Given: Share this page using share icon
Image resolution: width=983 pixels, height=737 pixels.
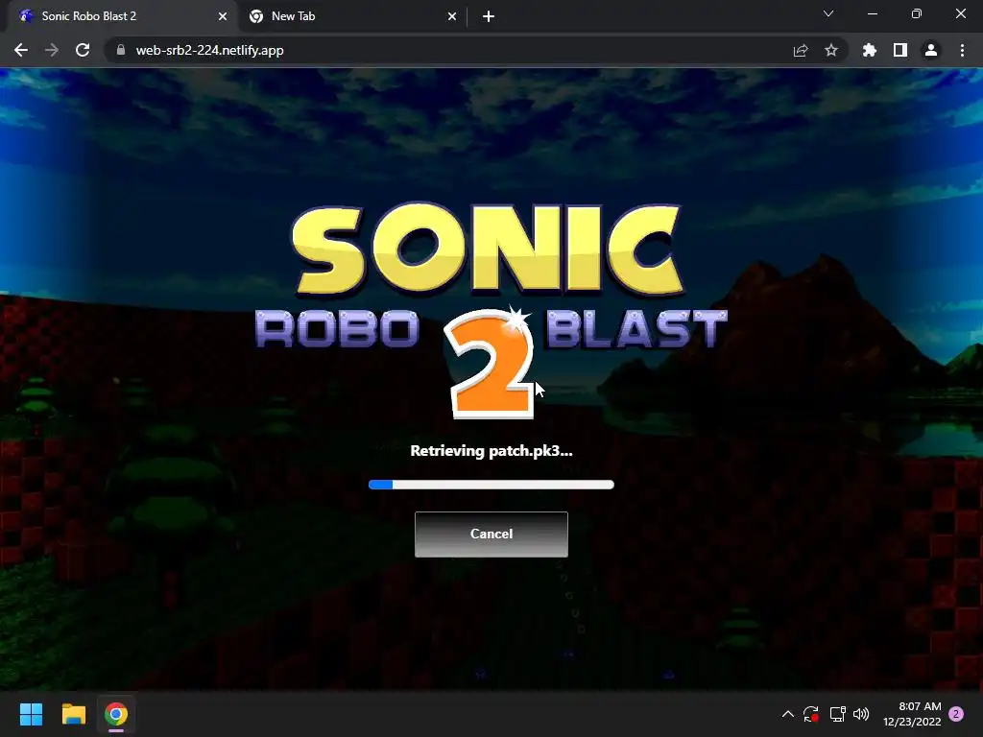Looking at the screenshot, I should coord(801,50).
